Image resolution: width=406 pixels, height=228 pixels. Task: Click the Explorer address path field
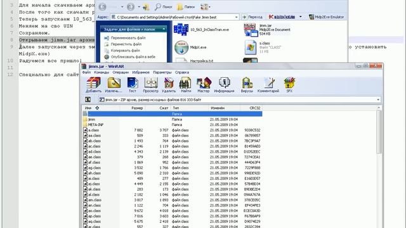[173, 17]
